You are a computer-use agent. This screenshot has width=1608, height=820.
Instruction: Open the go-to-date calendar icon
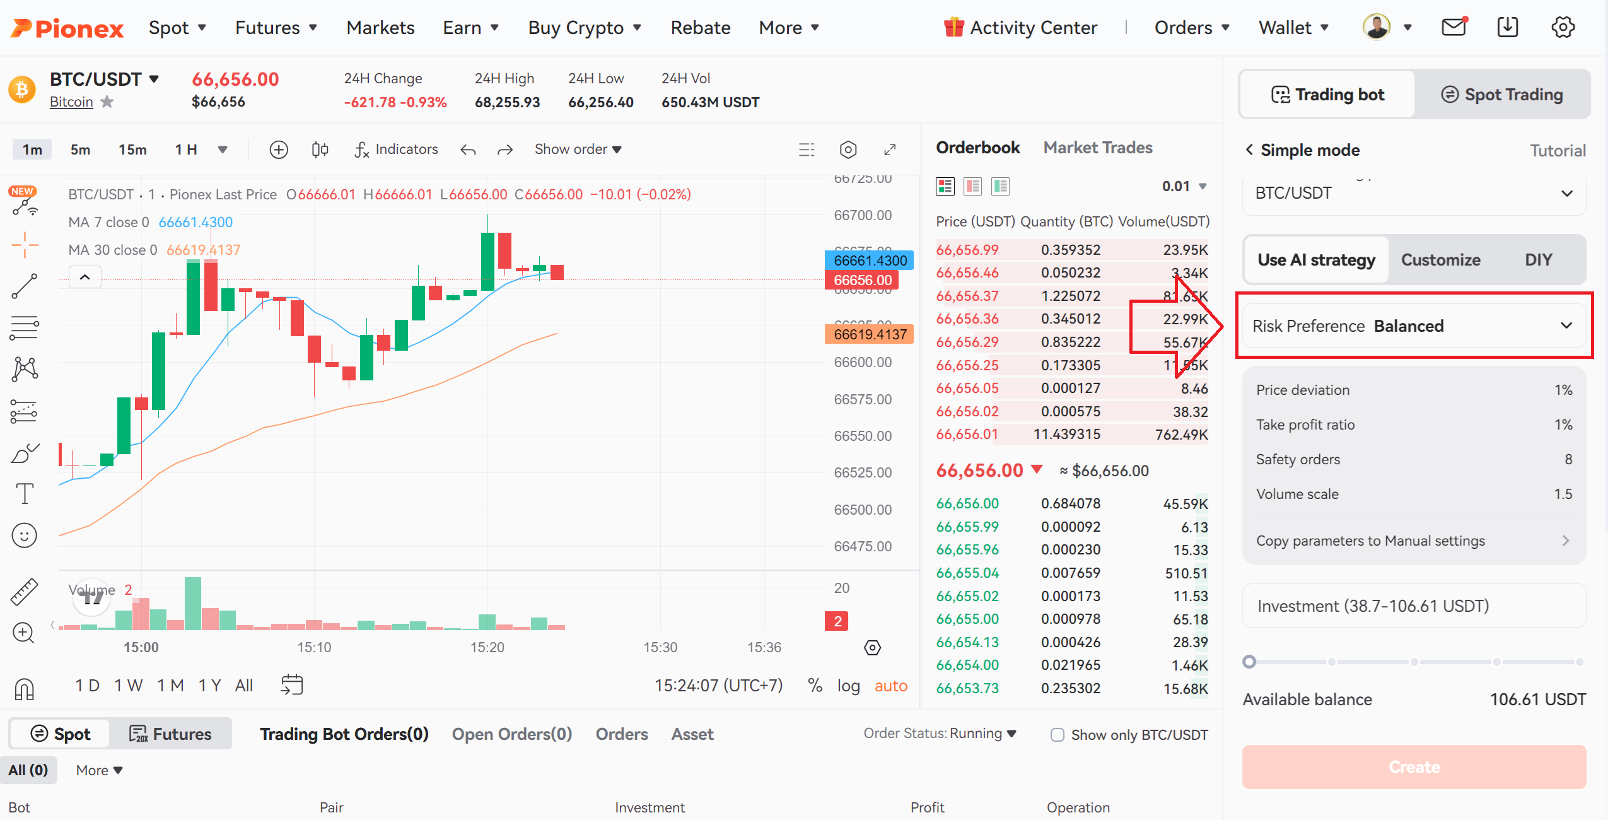pos(291,685)
